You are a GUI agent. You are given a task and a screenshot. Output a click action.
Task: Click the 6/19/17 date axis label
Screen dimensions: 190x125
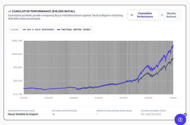(123, 98)
